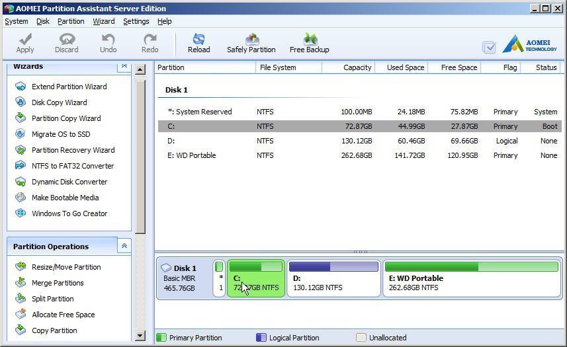This screenshot has width=567, height=347.
Task: Open the Wizard menu
Action: click(104, 21)
